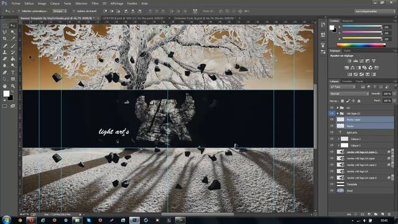Select the Magic Wand tool

tap(12, 32)
